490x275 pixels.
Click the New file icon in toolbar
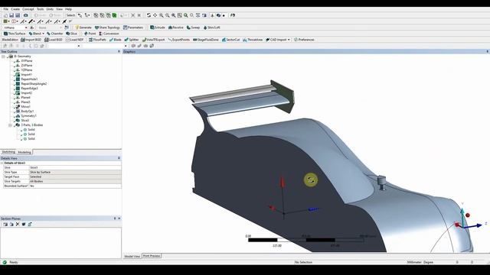click(5, 15)
